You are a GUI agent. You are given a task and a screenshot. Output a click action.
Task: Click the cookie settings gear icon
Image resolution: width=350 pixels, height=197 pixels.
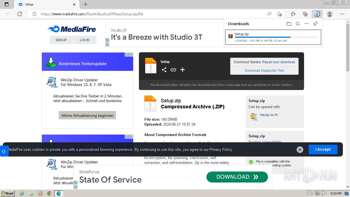[4, 151]
